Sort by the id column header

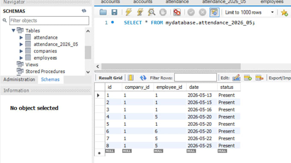(113, 87)
